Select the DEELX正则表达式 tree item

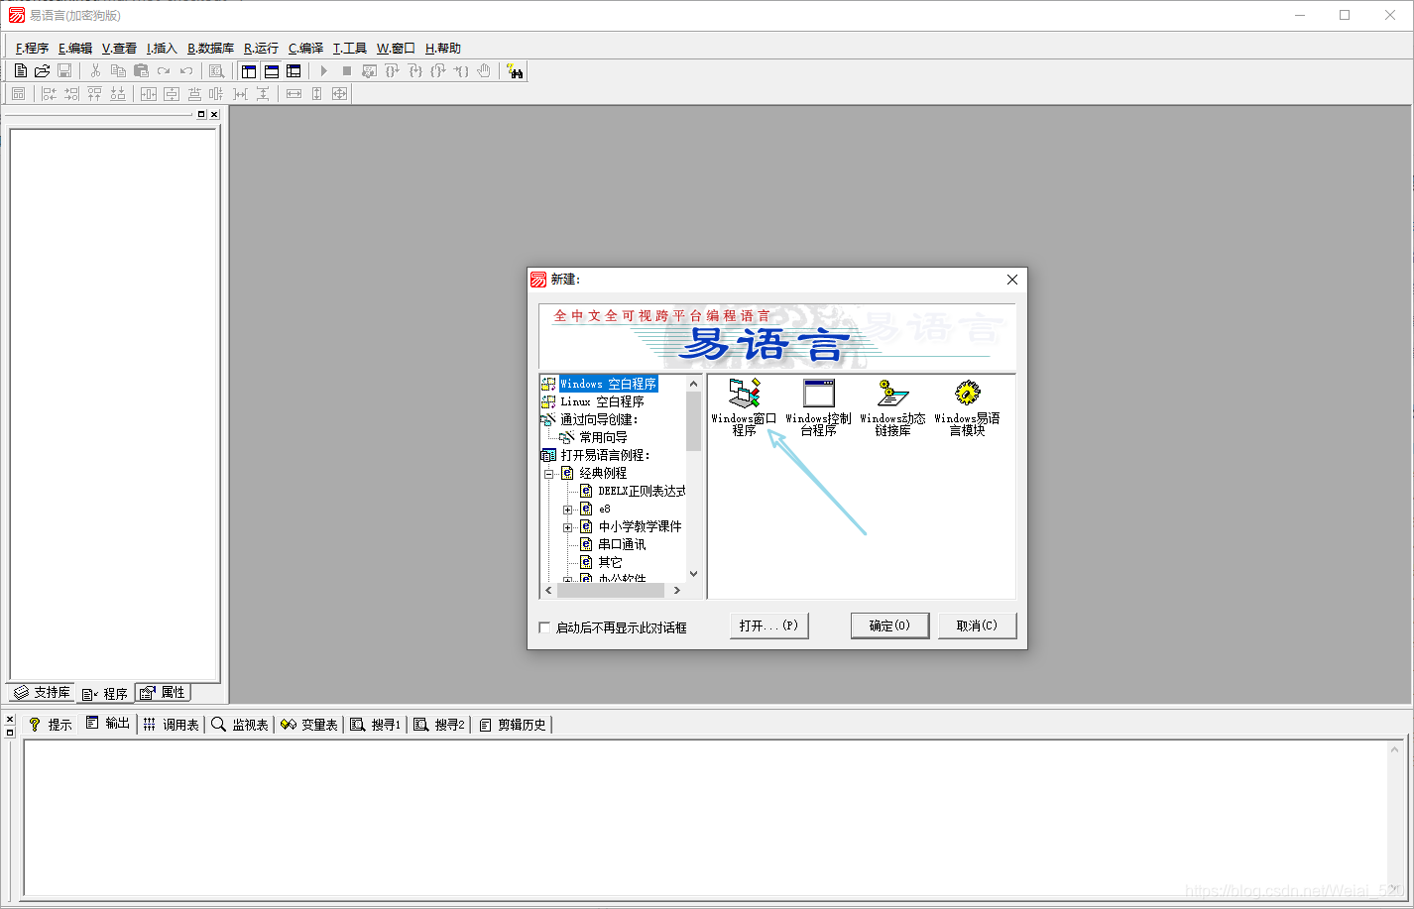pos(642,491)
